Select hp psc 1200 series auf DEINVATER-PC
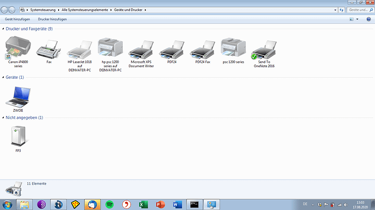Screen dimensions: 375x210 [110, 55]
